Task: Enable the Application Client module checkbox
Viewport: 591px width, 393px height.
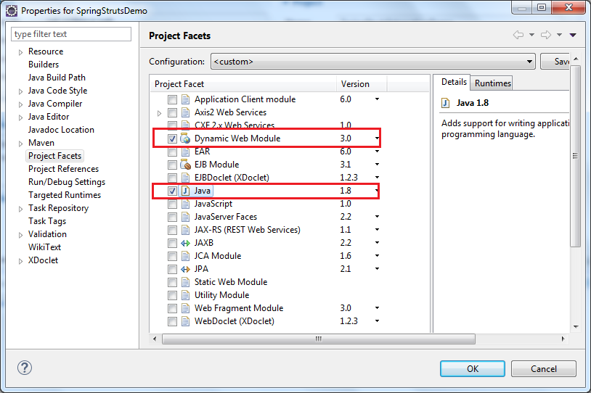Action: tap(172, 100)
